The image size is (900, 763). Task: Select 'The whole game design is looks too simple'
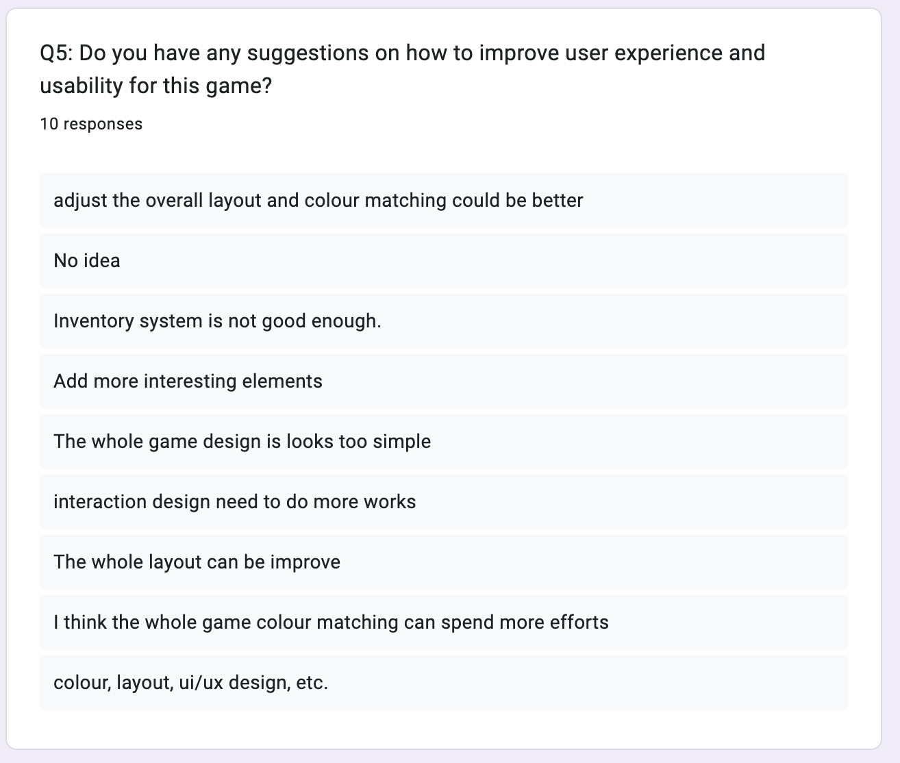click(444, 442)
